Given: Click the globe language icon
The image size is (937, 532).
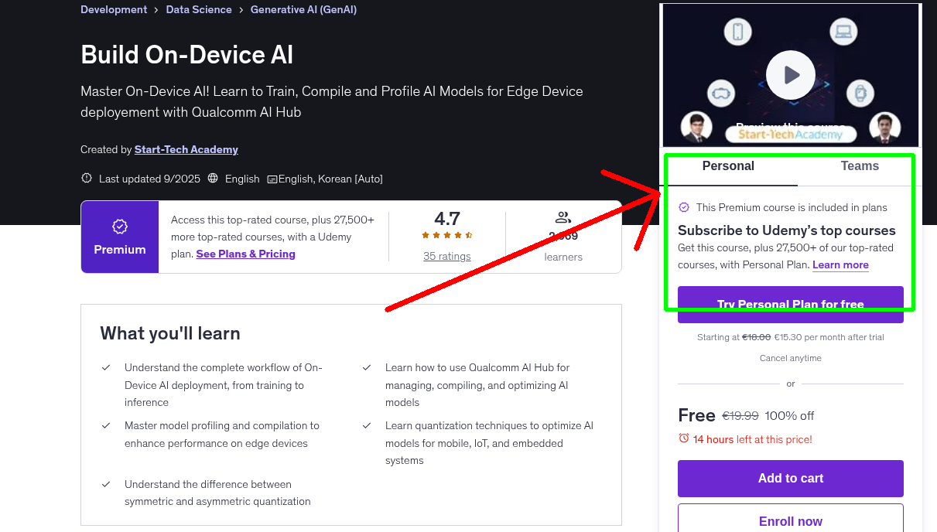Looking at the screenshot, I should pos(213,179).
